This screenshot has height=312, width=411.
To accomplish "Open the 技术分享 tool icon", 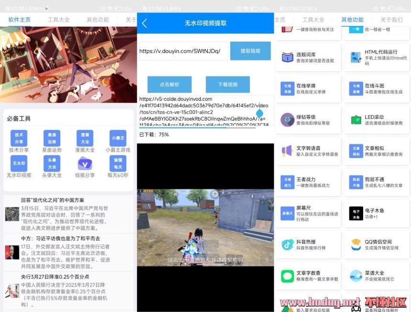I will pyautogui.click(x=19, y=138).
